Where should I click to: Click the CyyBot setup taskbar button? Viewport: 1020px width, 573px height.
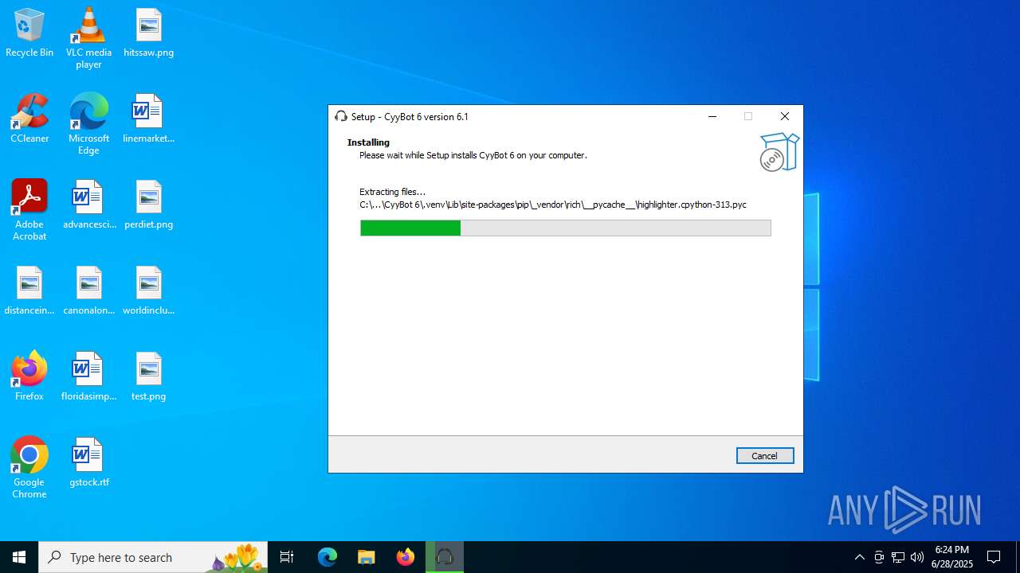(x=445, y=557)
